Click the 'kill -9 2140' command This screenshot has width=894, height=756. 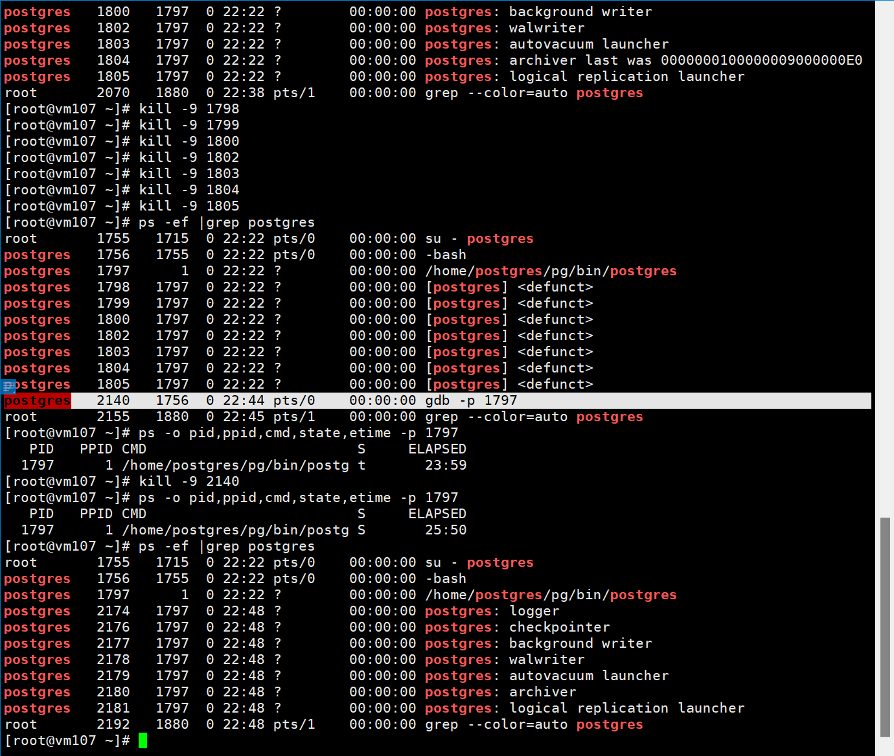(x=189, y=481)
